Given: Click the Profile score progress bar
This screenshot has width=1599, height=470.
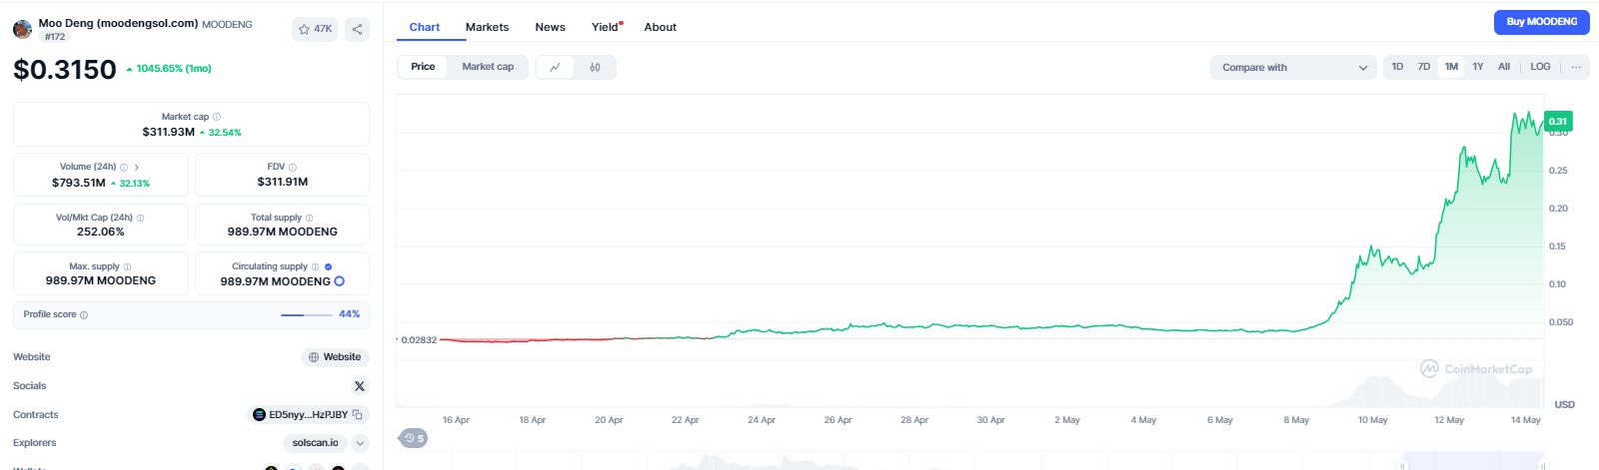Looking at the screenshot, I should (x=306, y=314).
